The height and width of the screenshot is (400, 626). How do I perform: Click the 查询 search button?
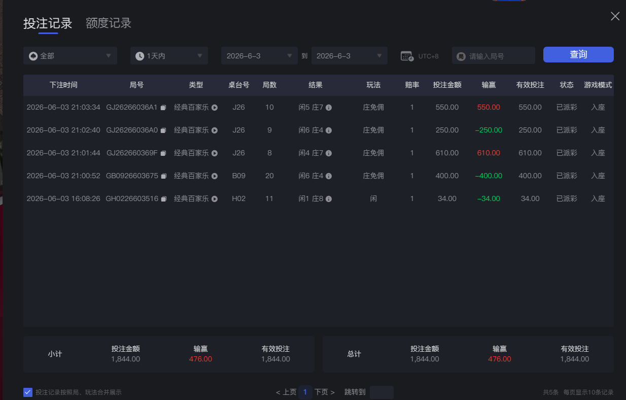pos(578,54)
